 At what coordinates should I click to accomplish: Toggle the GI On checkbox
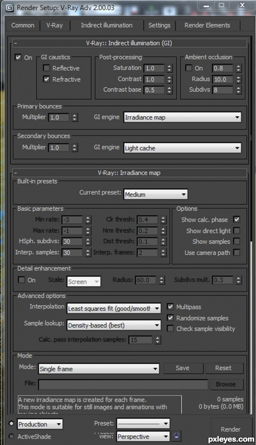(x=18, y=57)
